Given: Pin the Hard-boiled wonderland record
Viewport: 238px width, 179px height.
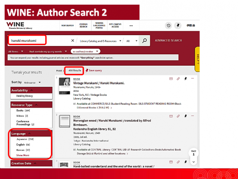Looking at the screenshot, I should pyautogui.click(x=185, y=162).
